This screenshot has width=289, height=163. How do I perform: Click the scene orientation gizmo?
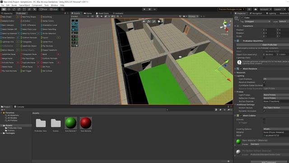225,26
